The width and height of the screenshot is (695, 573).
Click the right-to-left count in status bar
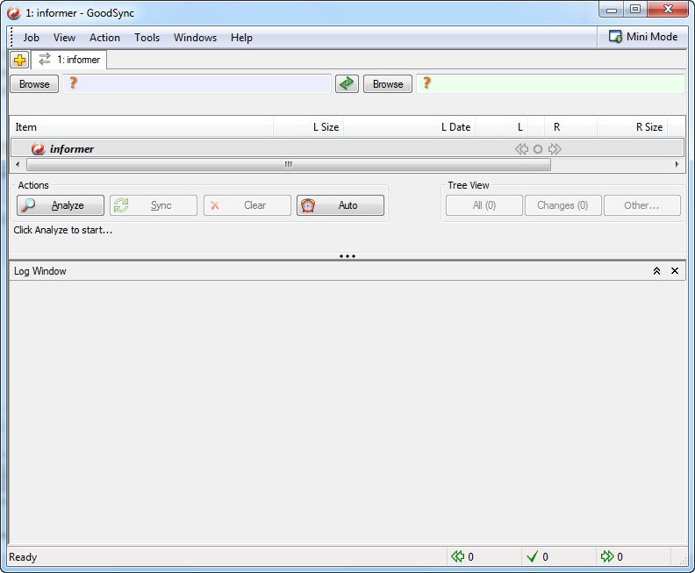(x=462, y=556)
